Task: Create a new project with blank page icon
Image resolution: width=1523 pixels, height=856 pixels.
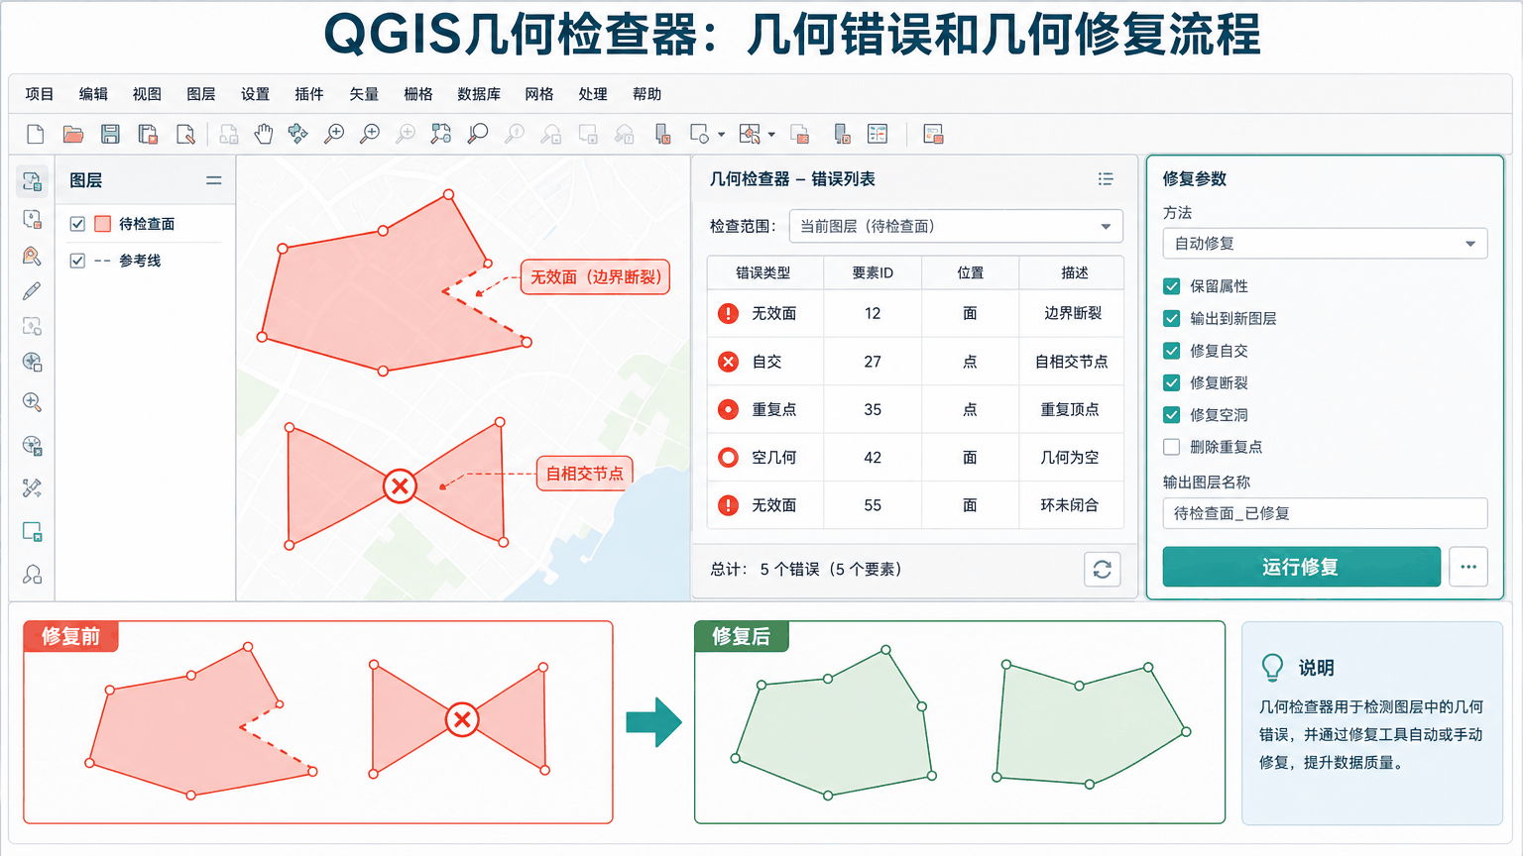Action: coord(36,134)
